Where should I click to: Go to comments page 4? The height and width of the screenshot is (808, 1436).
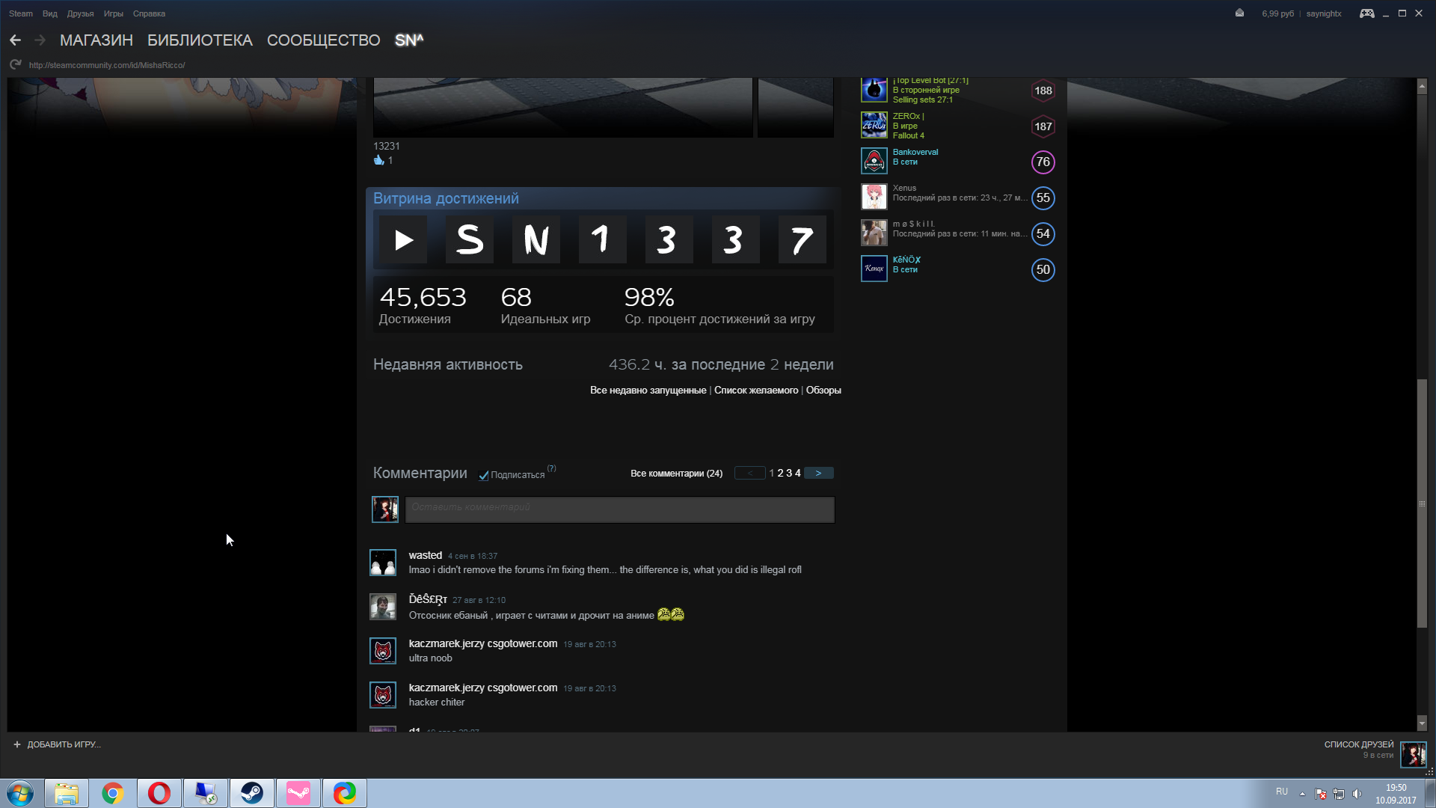pos(797,474)
